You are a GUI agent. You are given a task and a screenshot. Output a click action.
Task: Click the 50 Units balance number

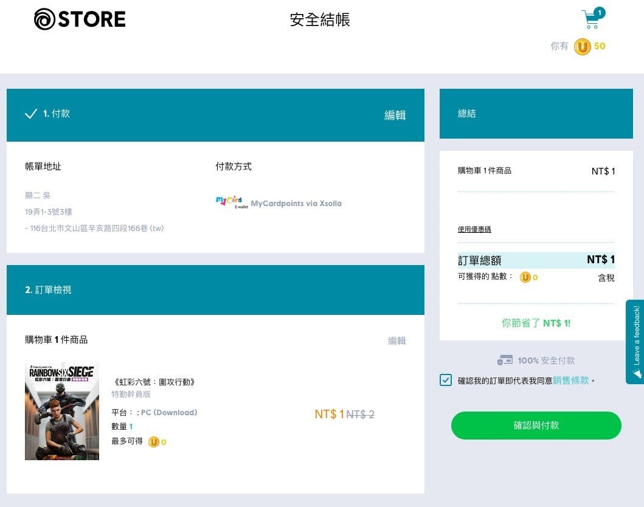[600, 46]
